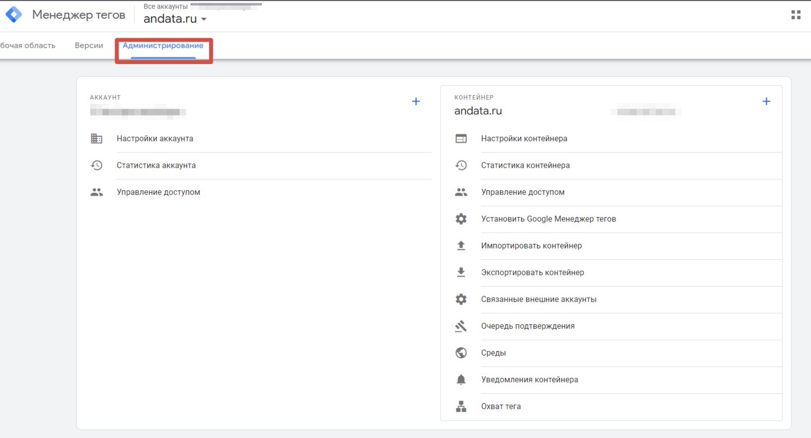Click the building icon for Настройки аккаунта

tap(97, 138)
